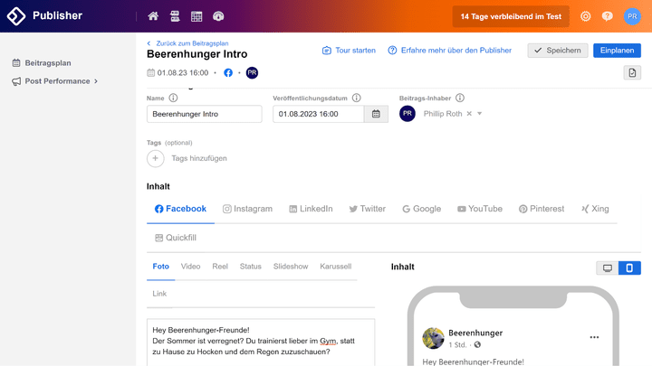Choose the Reel post type tab

pyautogui.click(x=220, y=267)
